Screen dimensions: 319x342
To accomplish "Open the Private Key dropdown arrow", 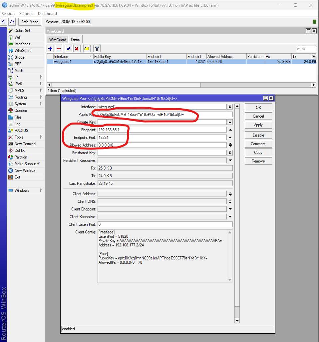I will [x=230, y=122].
